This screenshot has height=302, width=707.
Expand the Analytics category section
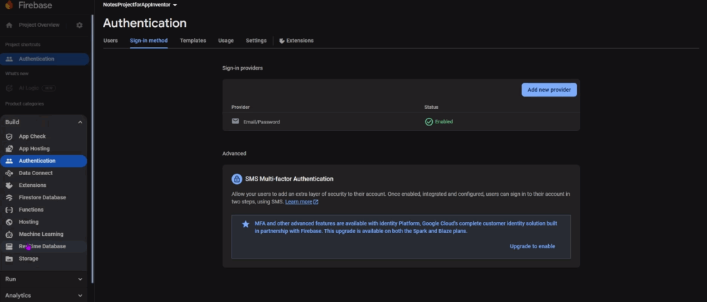point(80,296)
